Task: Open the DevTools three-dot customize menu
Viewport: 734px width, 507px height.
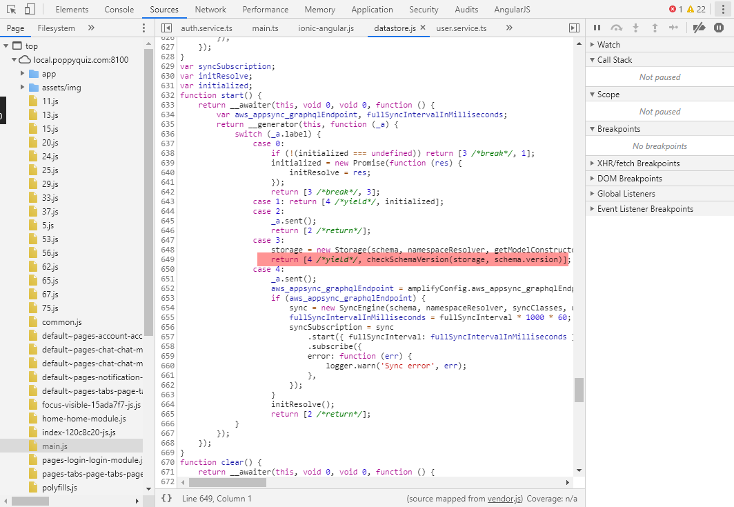Action: pos(723,10)
